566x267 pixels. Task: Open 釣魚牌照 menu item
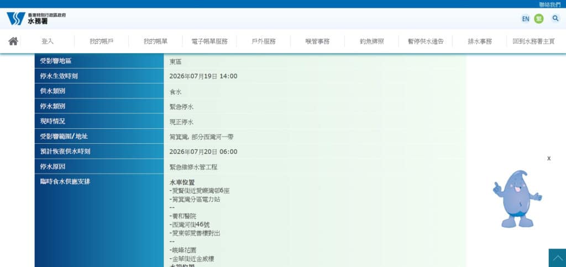pos(371,41)
